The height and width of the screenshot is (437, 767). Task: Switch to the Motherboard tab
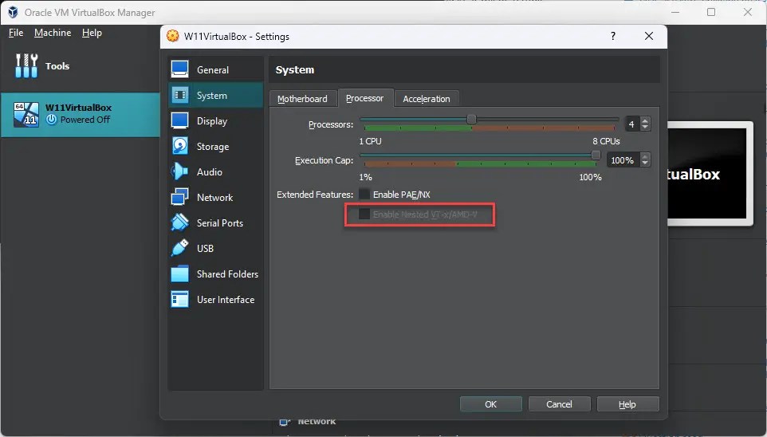tap(302, 98)
